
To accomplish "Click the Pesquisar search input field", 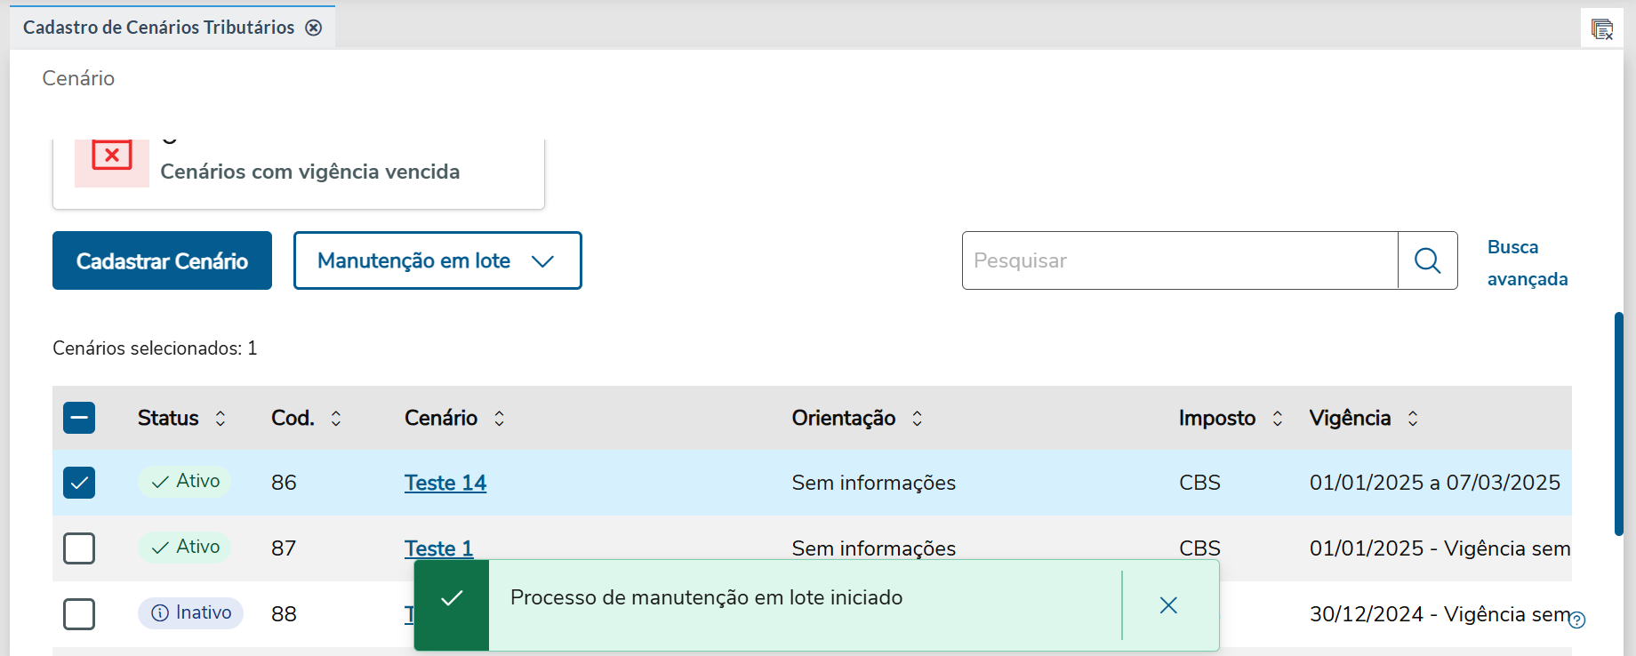I will 1179,260.
